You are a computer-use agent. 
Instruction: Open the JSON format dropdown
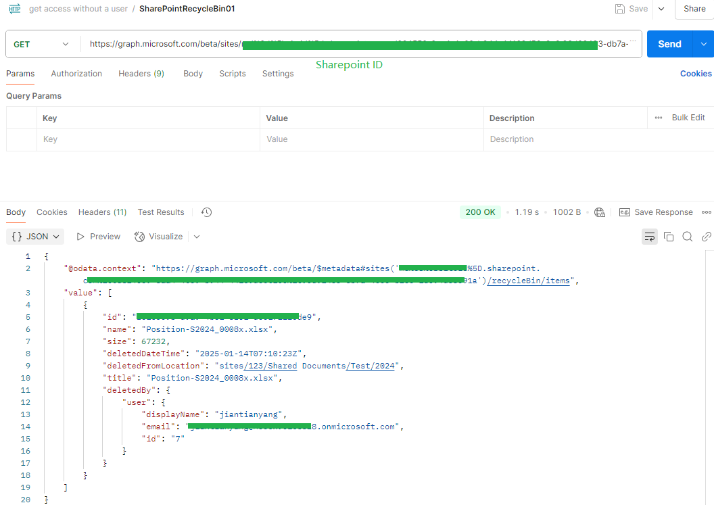34,236
